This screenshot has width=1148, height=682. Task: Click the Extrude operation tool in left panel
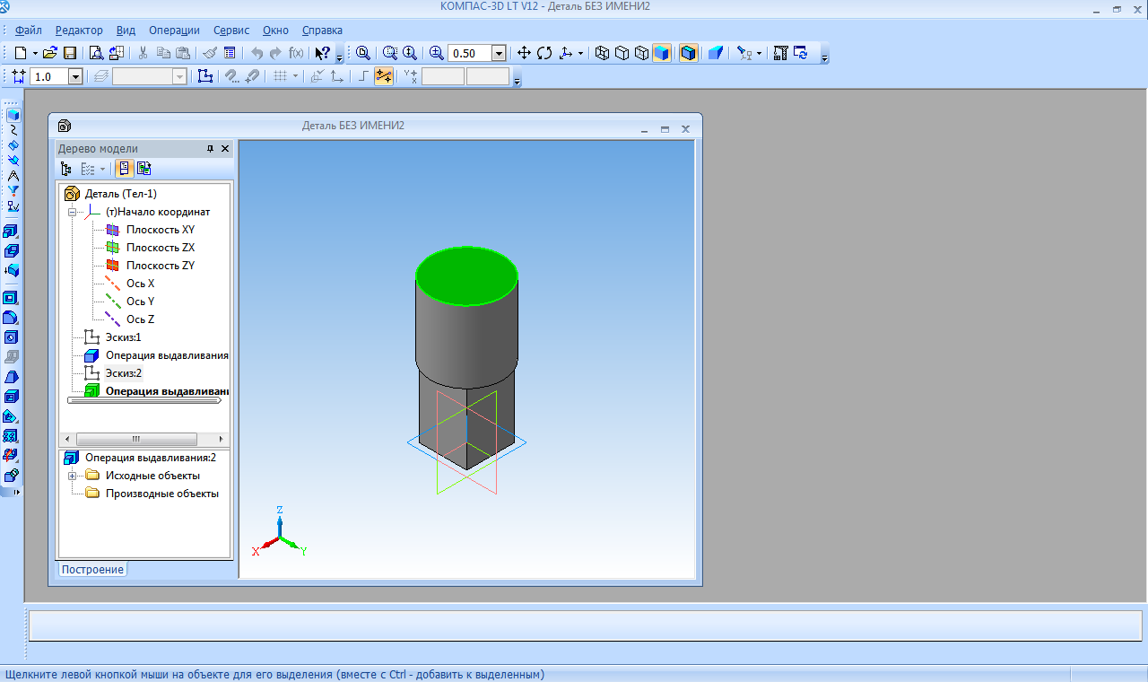click(x=12, y=232)
